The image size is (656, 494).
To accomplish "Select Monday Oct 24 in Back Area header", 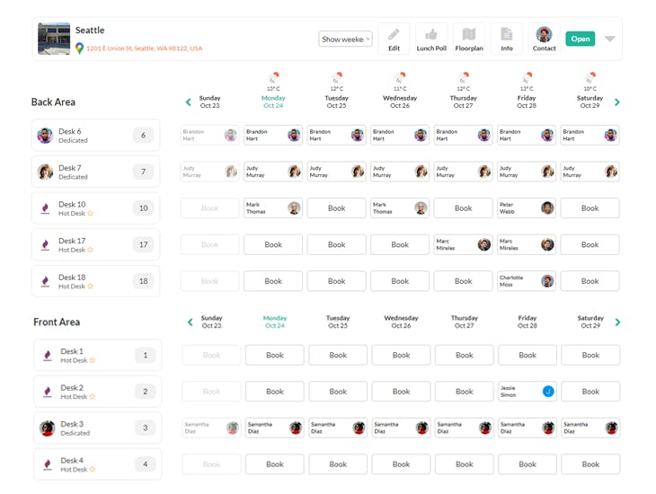I will 273,101.
